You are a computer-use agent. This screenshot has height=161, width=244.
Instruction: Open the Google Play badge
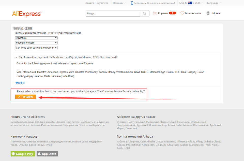(23, 154)
